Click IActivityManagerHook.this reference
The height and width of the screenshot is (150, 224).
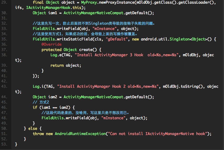54,8
